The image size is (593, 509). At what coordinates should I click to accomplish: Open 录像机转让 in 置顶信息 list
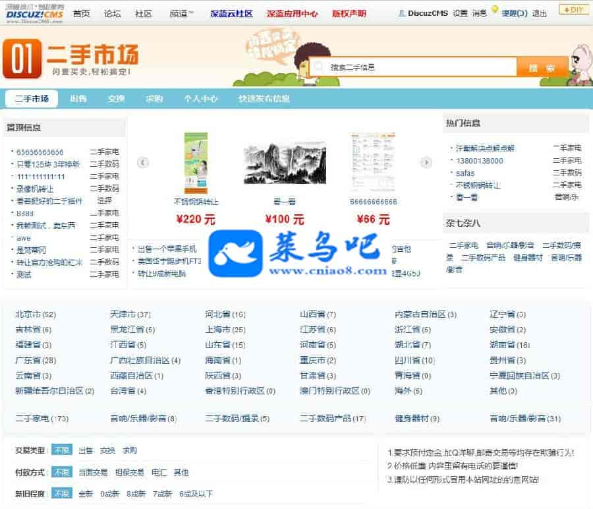[x=35, y=189]
